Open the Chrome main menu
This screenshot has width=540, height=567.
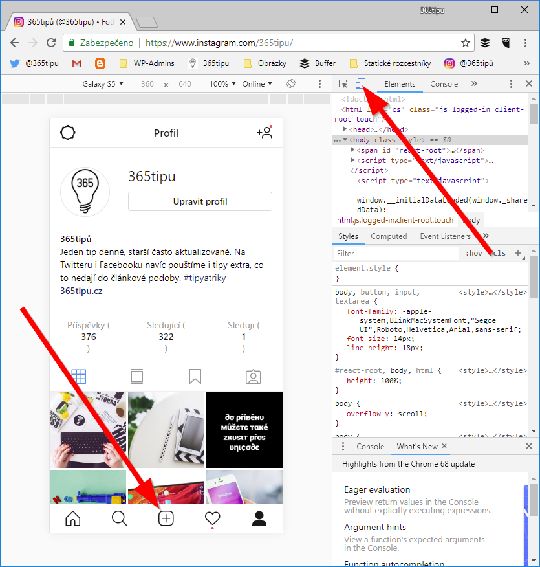526,43
